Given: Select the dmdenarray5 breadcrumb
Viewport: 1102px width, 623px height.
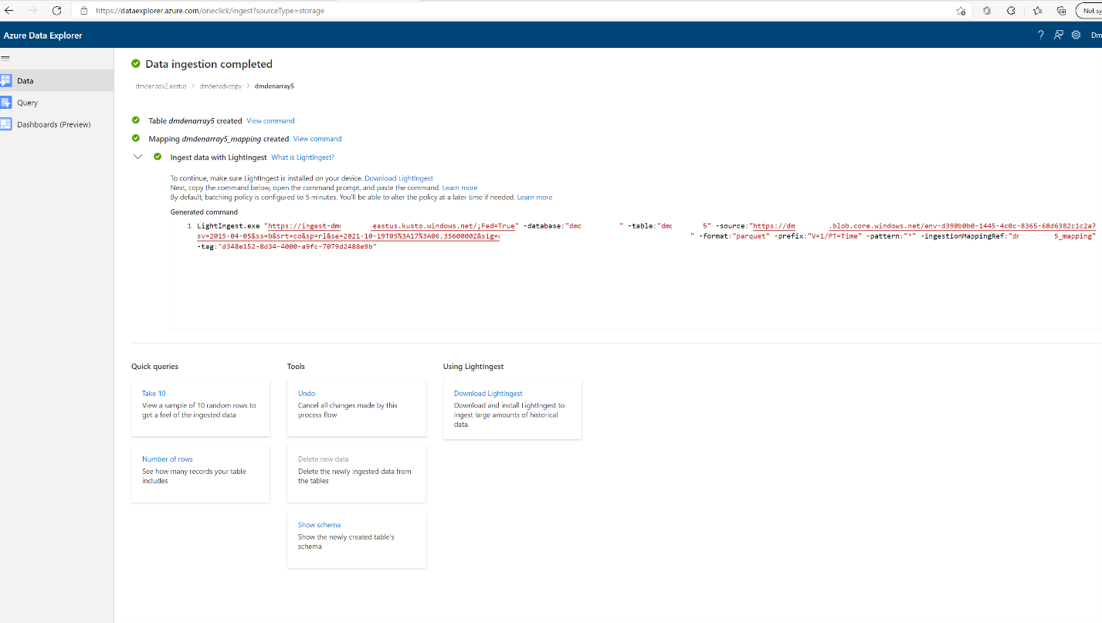Looking at the screenshot, I should (274, 86).
